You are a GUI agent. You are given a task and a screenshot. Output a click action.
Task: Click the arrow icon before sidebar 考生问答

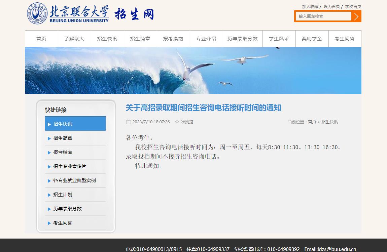pyautogui.click(x=49, y=223)
